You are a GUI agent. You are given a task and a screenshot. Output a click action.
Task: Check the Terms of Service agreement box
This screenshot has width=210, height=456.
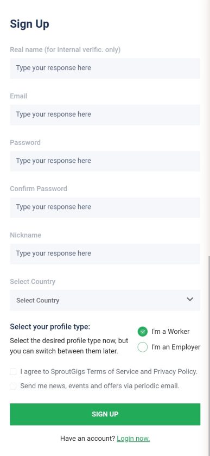point(13,372)
